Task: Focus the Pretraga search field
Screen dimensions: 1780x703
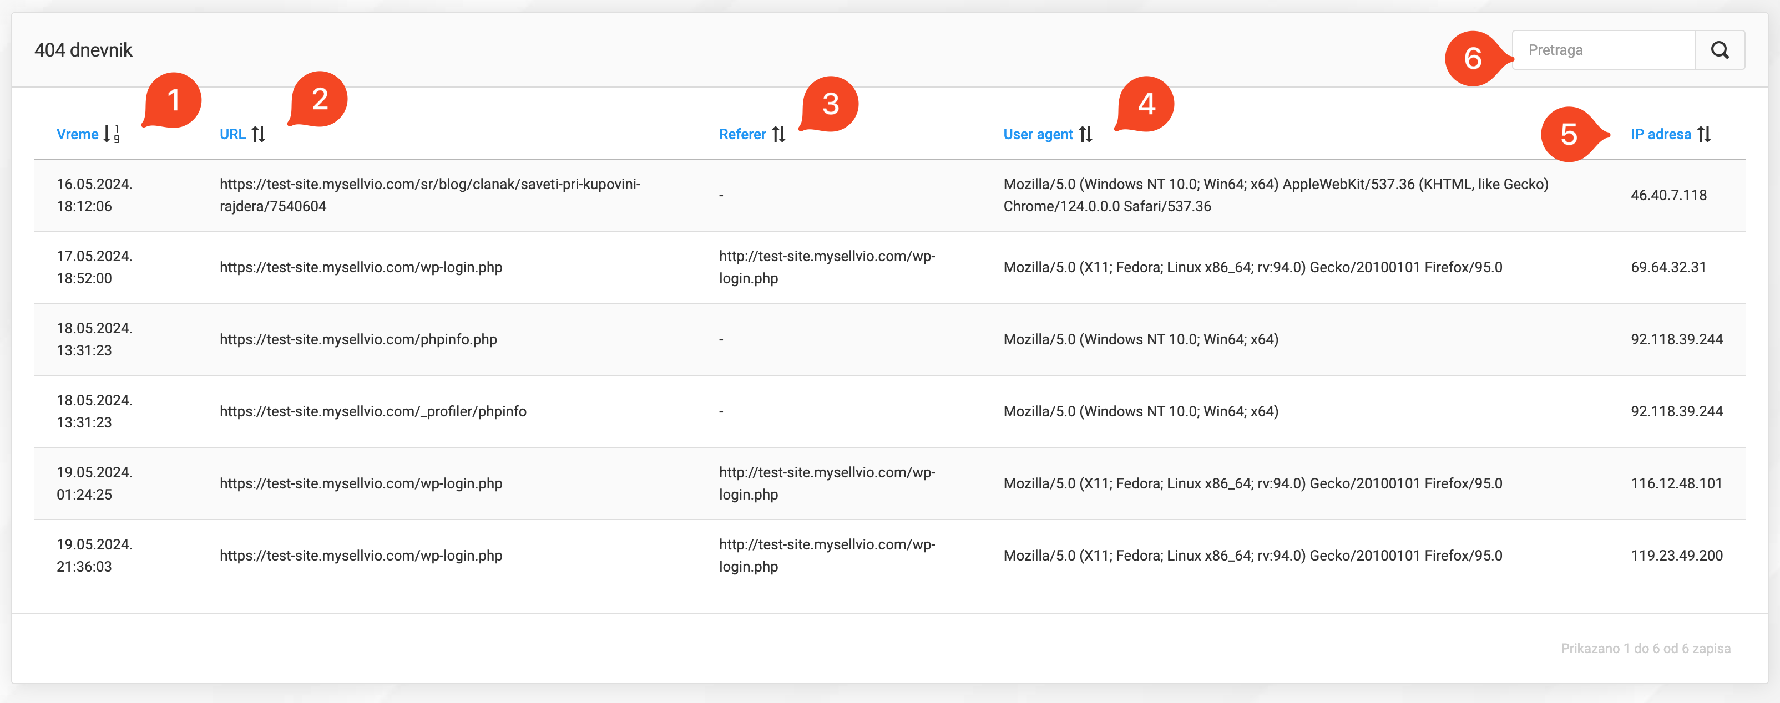Action: 1602,50
